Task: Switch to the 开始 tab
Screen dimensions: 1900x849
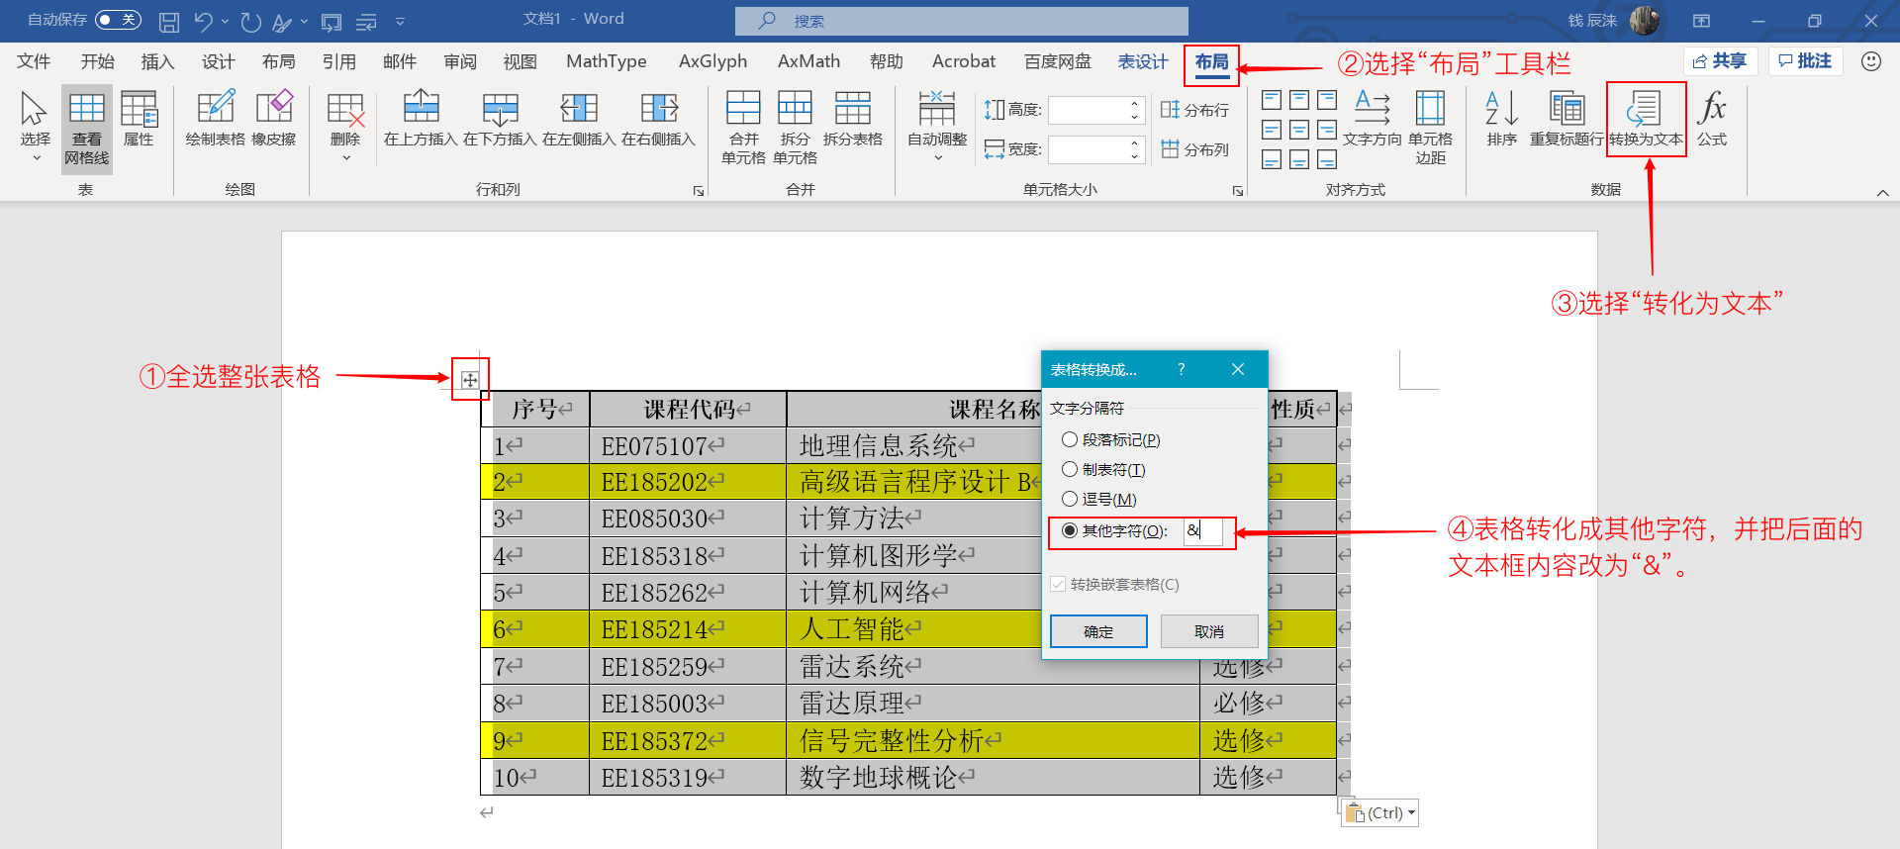Action: click(97, 61)
